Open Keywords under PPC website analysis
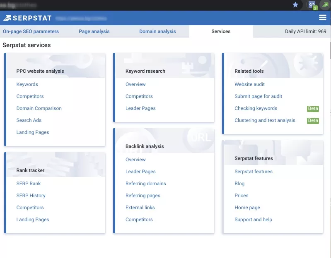 (x=27, y=84)
